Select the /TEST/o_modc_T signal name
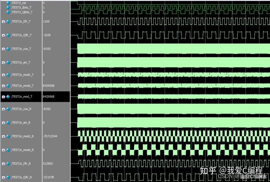The height and width of the screenshot is (182, 270). 23,75
